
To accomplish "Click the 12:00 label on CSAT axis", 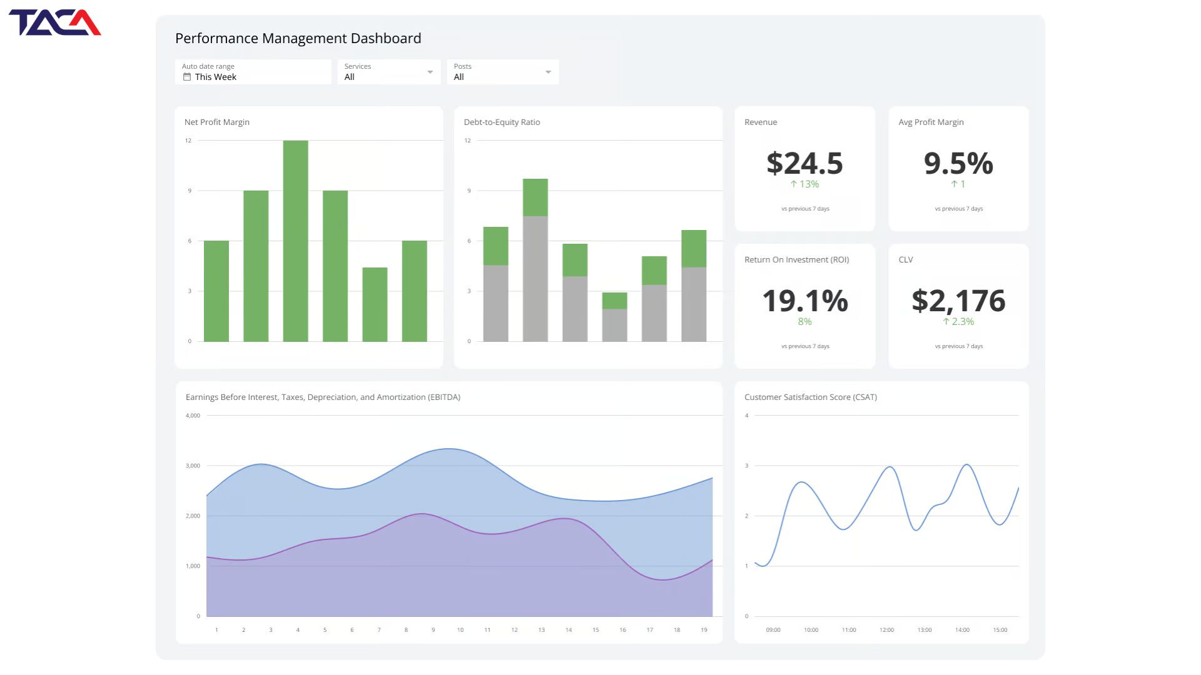I will (x=886, y=630).
